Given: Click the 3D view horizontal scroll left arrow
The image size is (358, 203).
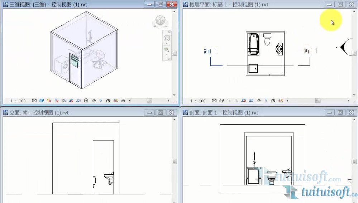Looking at the screenshot, I should (130, 101).
